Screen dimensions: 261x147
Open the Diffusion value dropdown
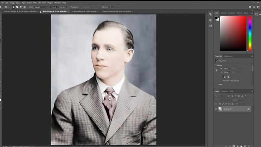[x=114, y=7]
